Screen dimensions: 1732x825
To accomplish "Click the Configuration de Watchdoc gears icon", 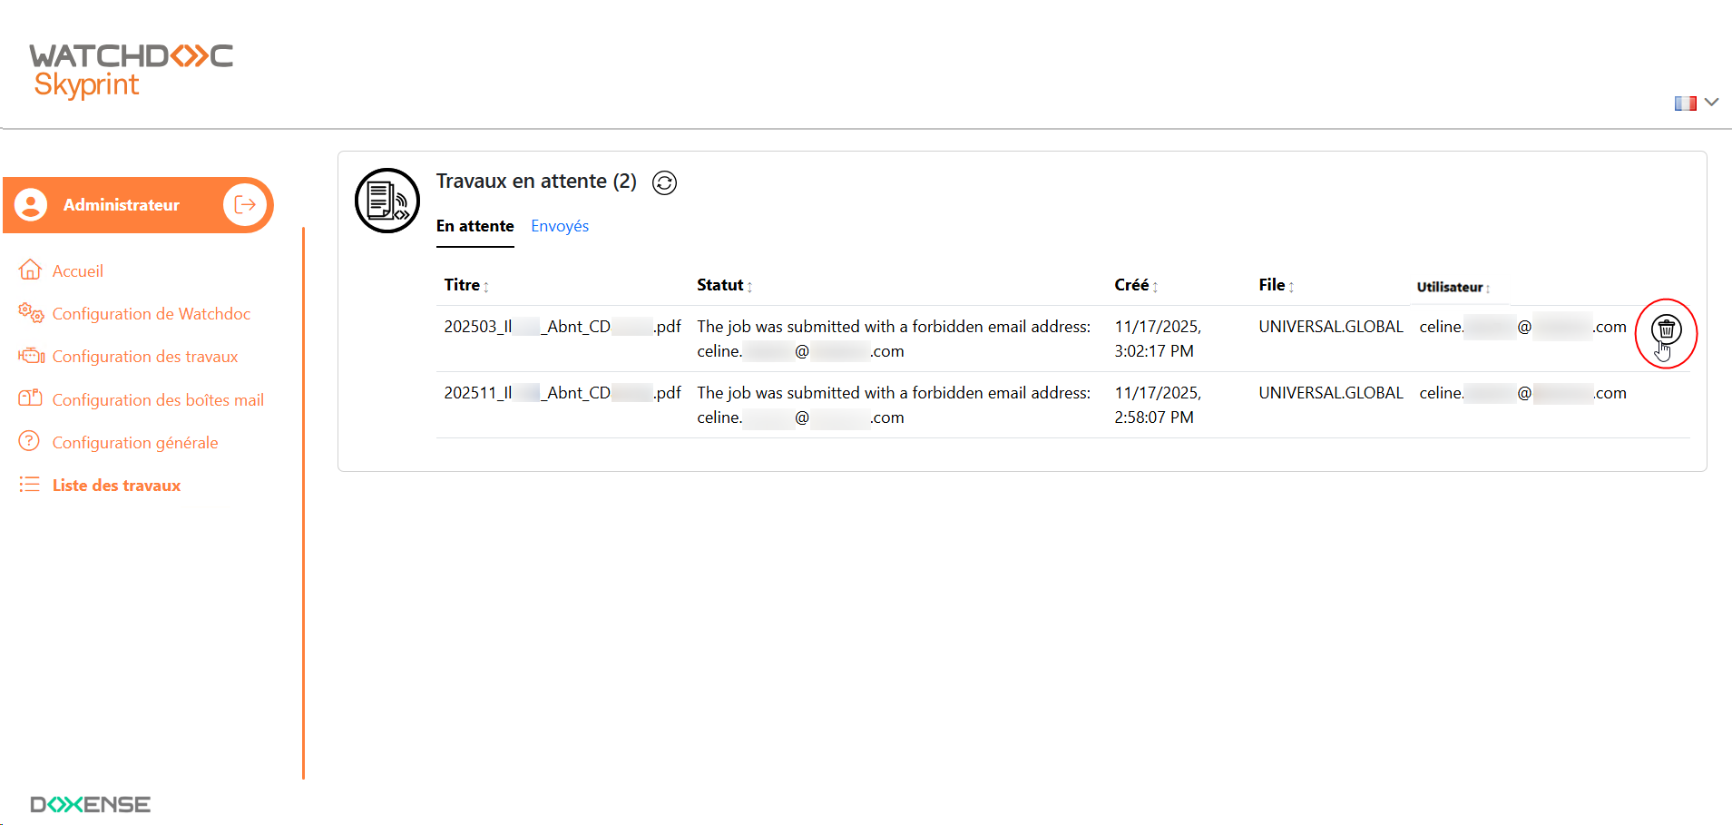I will point(31,313).
